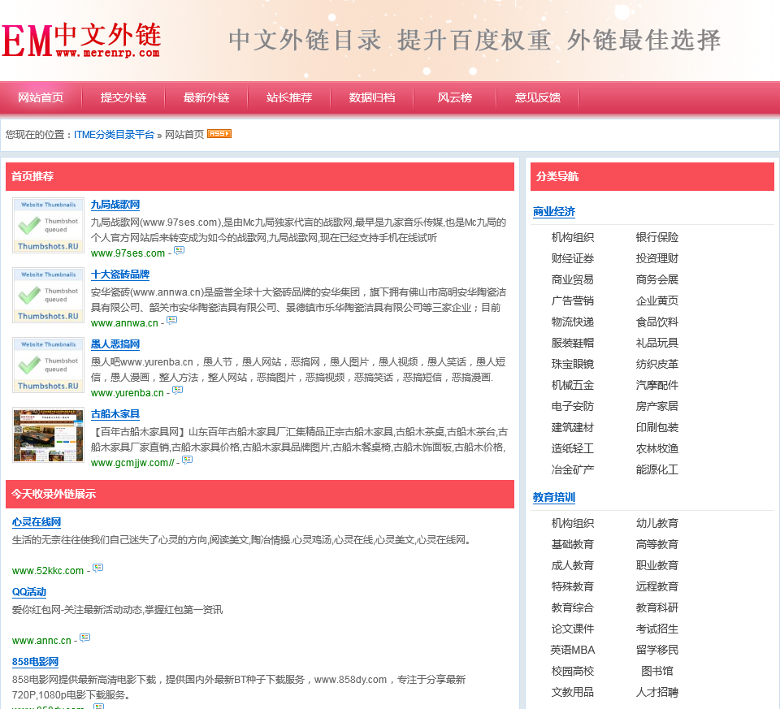The image size is (780, 709).
Task: Select 房产家居 in the category navigation
Action: click(656, 407)
